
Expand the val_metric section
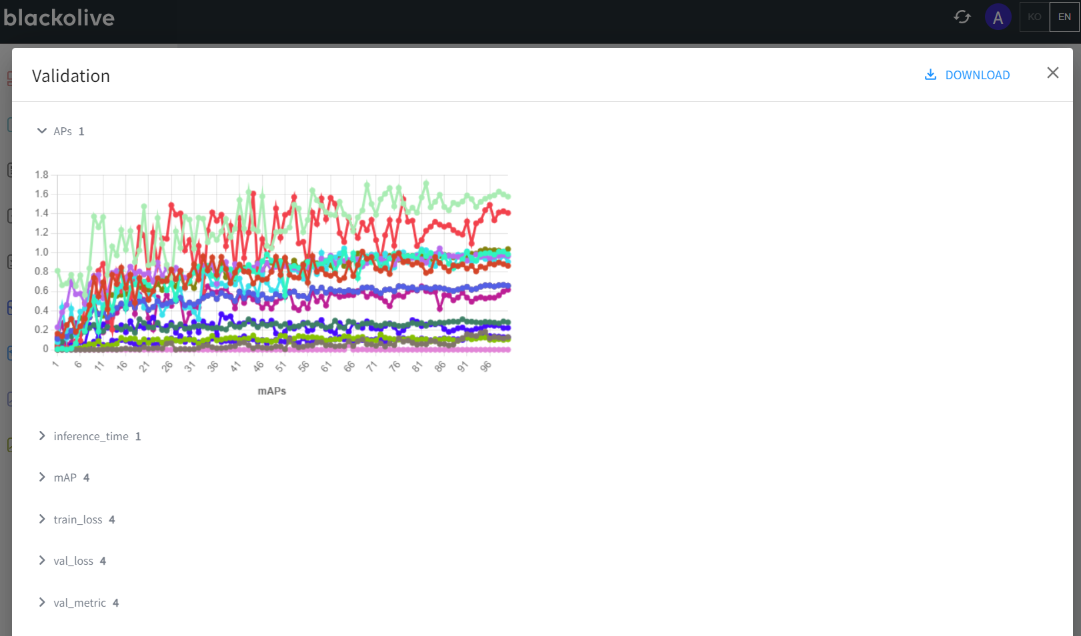point(42,603)
